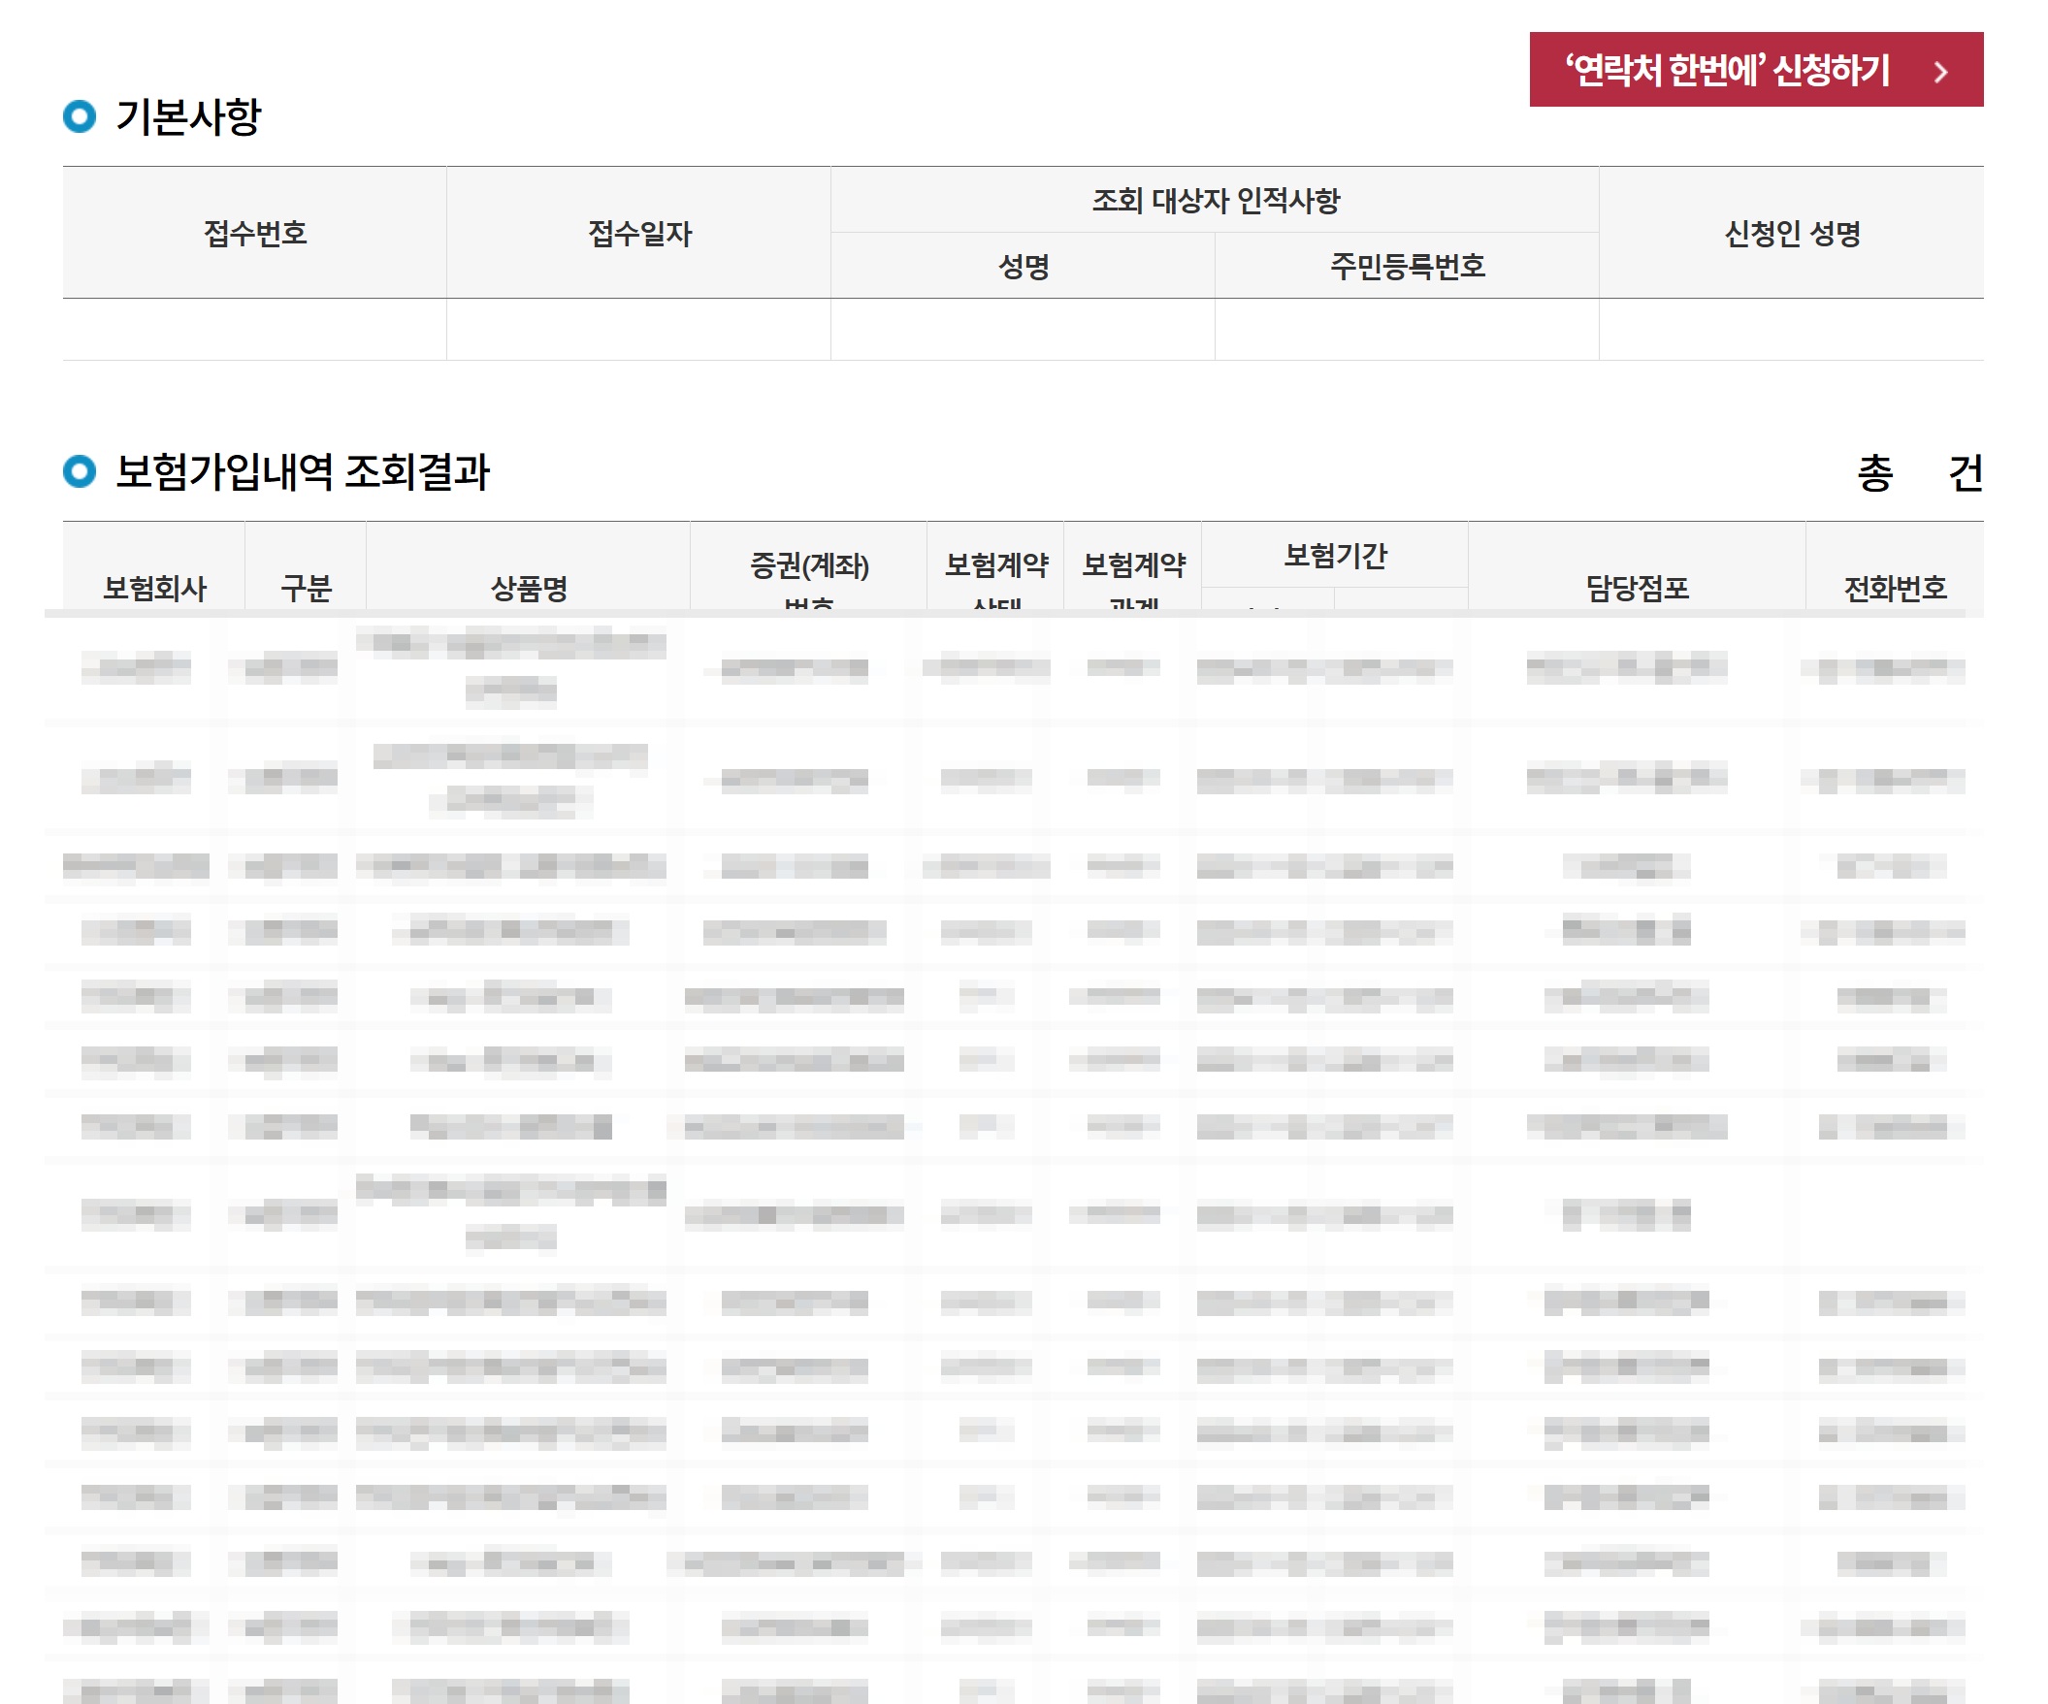The image size is (2048, 1704).
Task: Click the 구분 column header
Action: click(x=306, y=588)
